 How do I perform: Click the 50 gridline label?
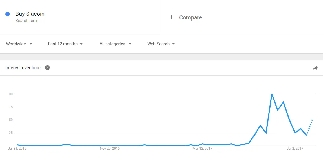[x=11, y=120]
